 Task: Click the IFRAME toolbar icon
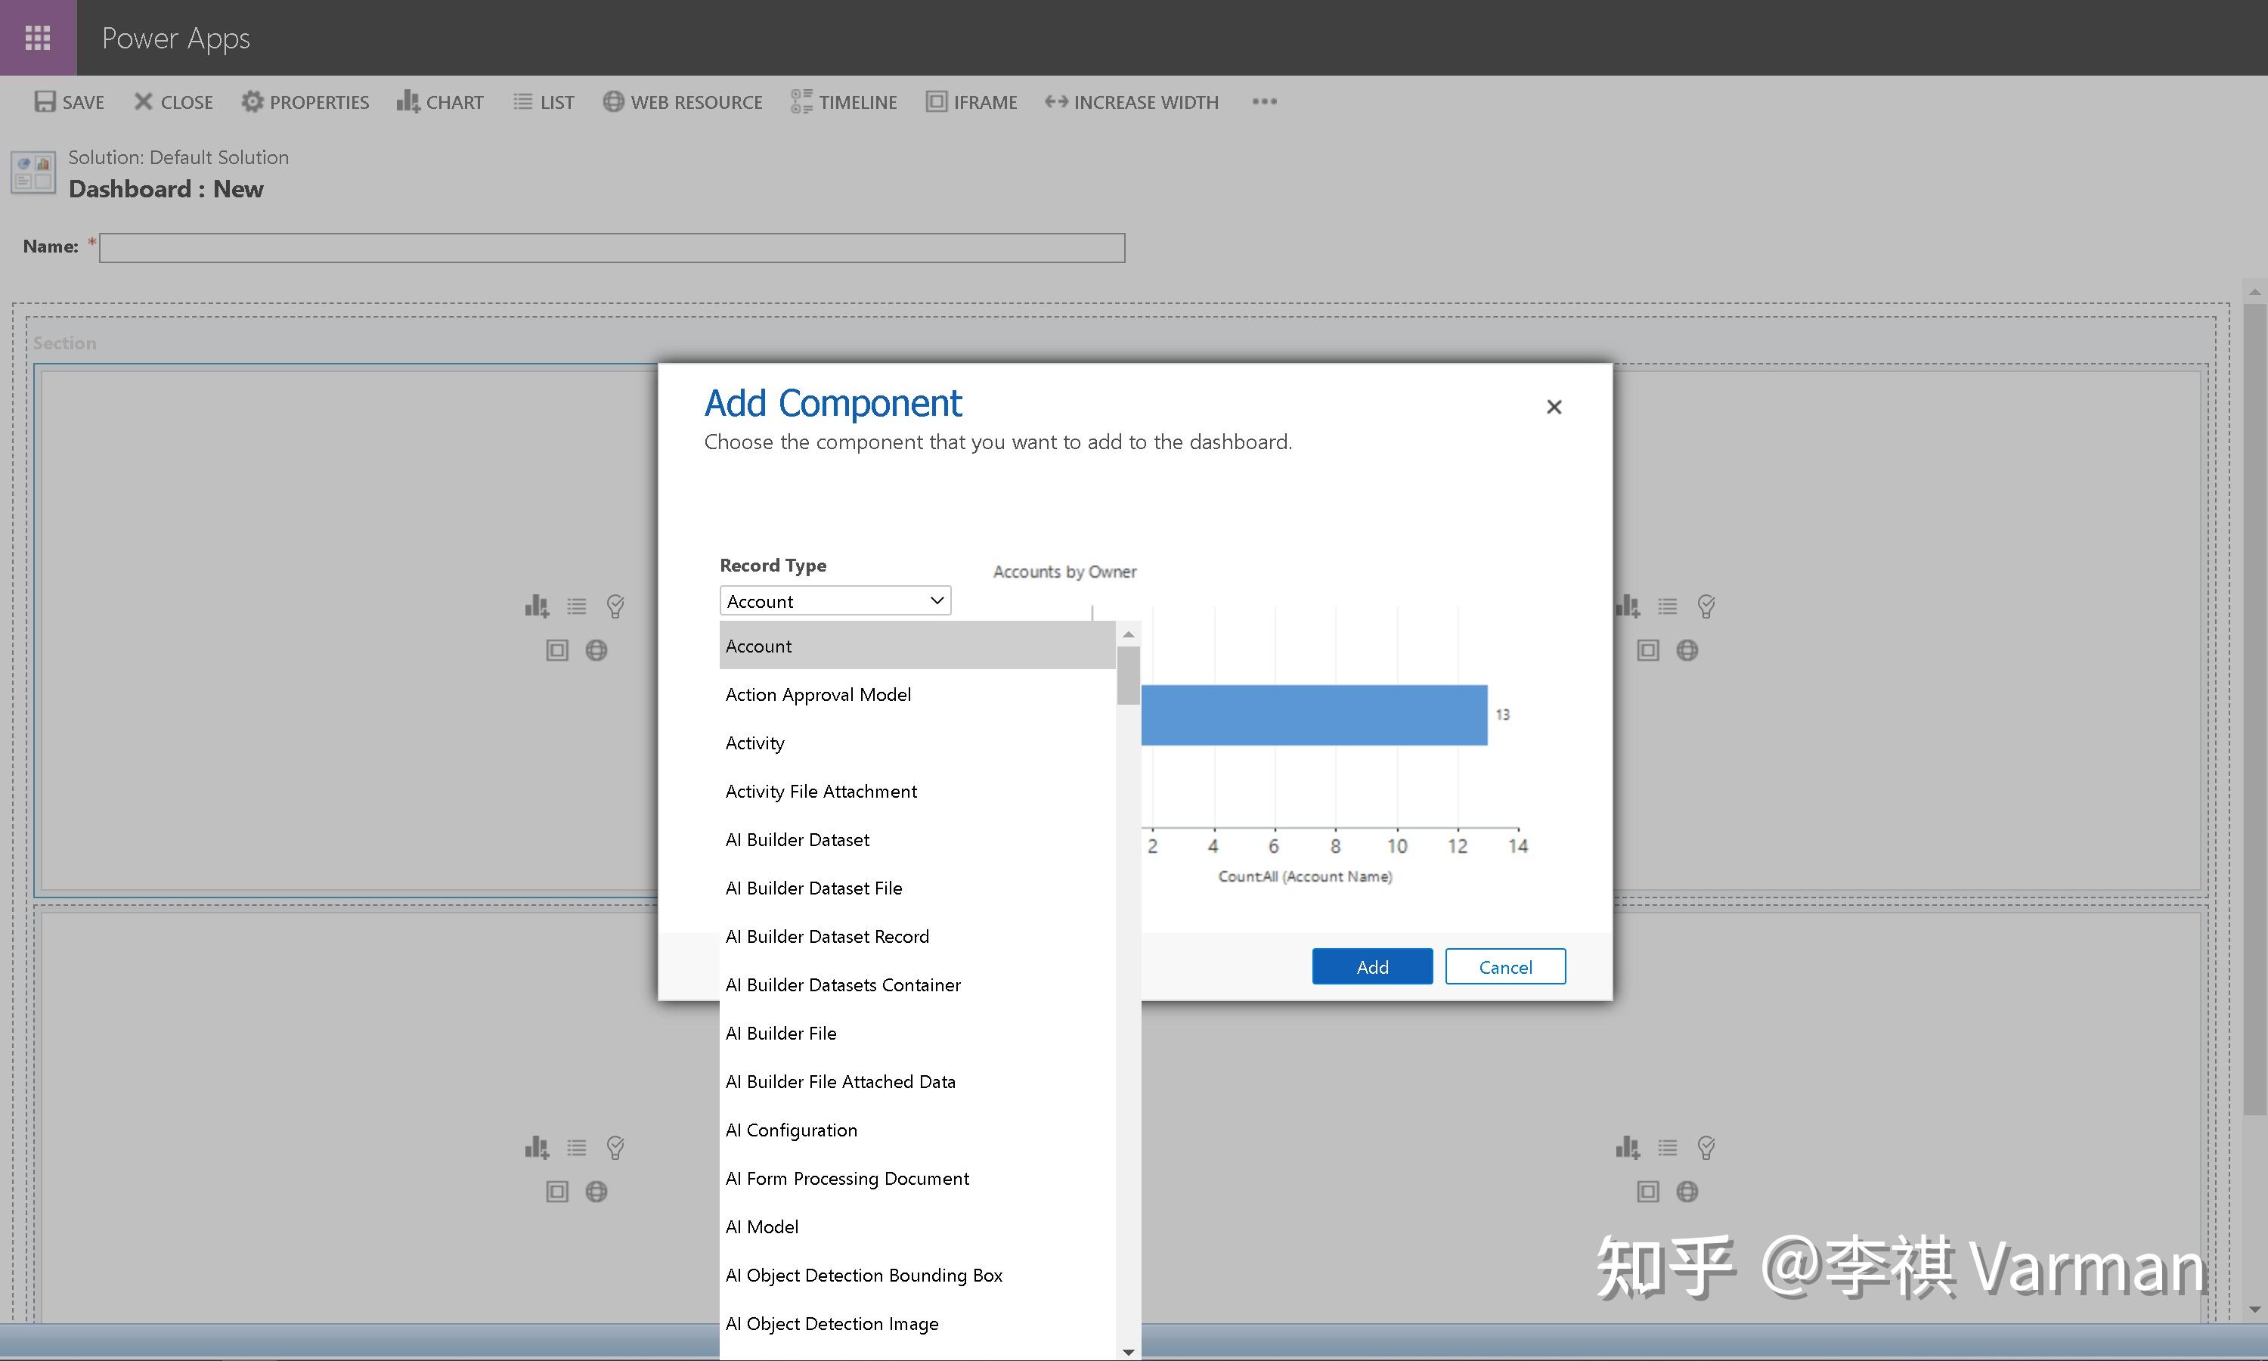(x=936, y=102)
